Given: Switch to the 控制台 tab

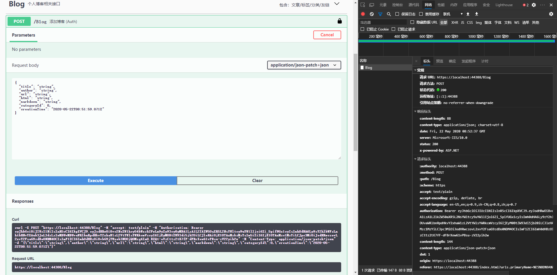Looking at the screenshot, I should 397,5.
